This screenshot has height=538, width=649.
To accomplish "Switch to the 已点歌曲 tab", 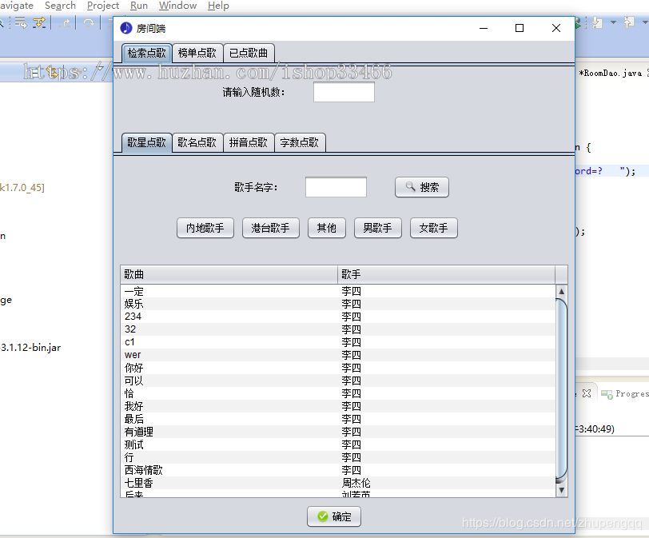I will (249, 54).
